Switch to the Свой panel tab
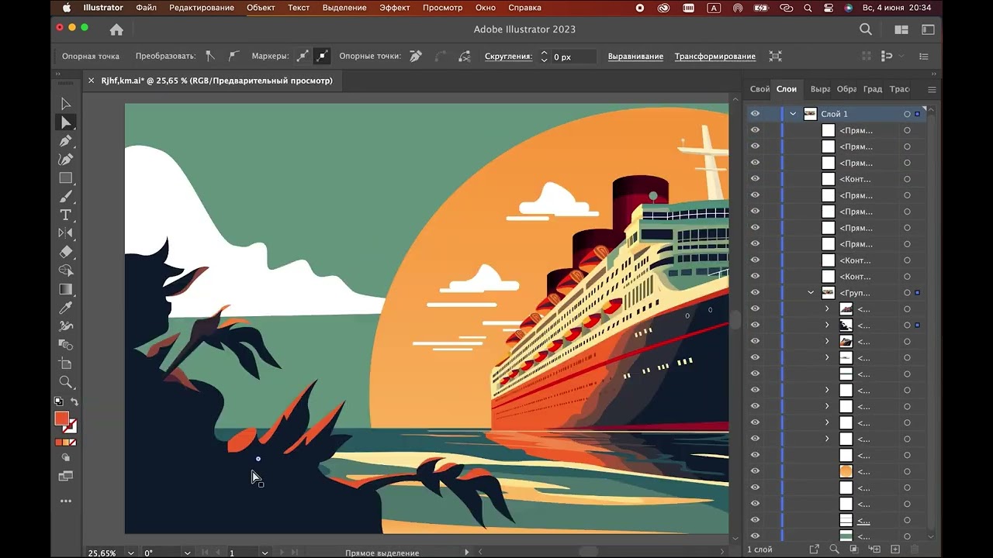The height and width of the screenshot is (558, 993). (759, 89)
